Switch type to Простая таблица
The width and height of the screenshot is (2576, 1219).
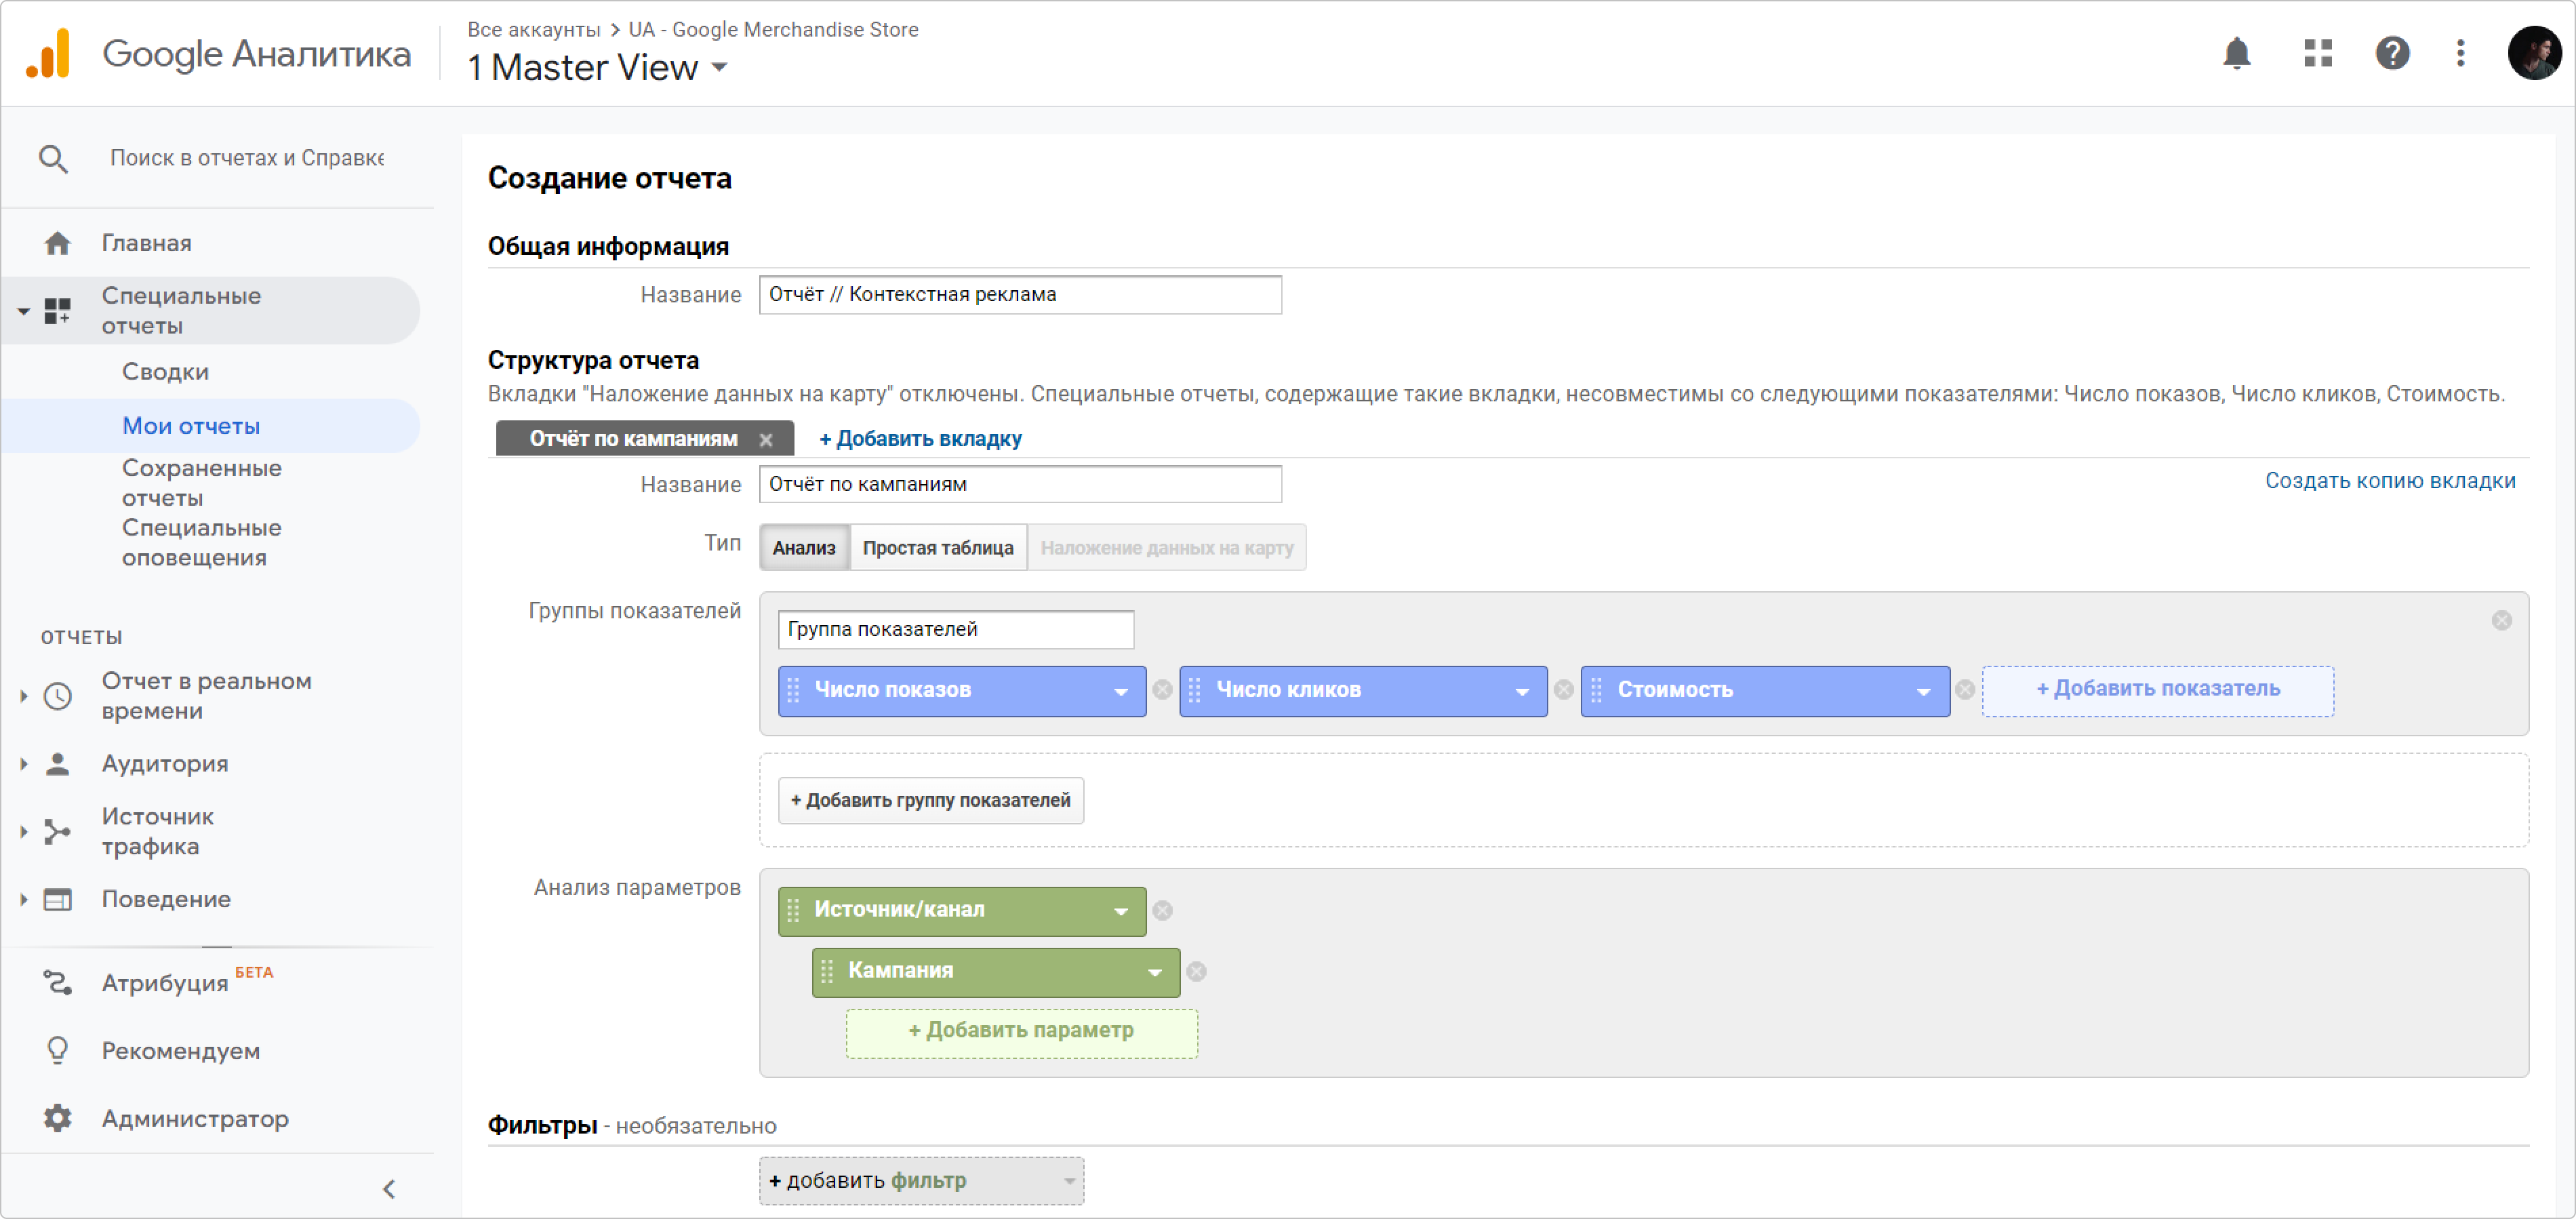(x=938, y=548)
